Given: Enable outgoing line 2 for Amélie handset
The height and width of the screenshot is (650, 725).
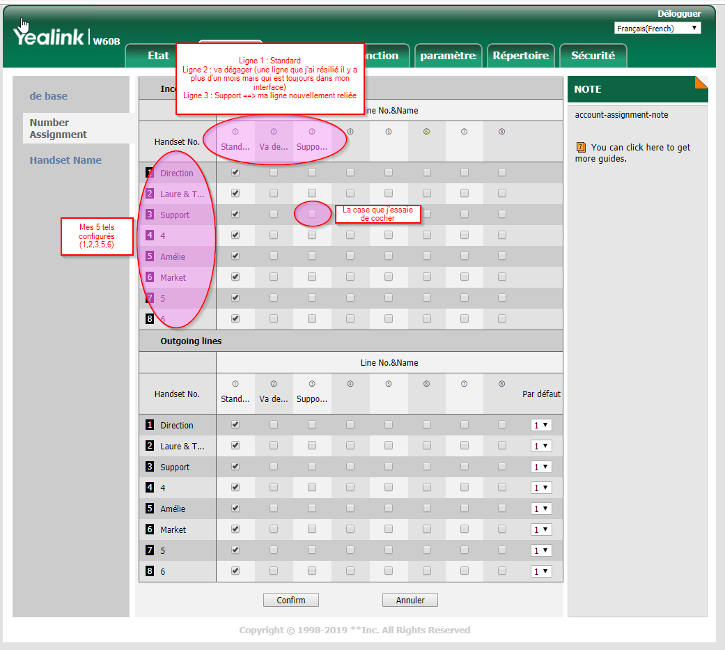Looking at the screenshot, I should click(274, 509).
